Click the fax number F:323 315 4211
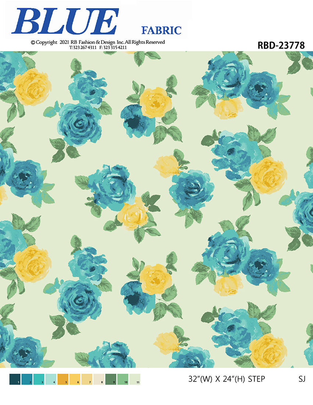 pyautogui.click(x=113, y=47)
